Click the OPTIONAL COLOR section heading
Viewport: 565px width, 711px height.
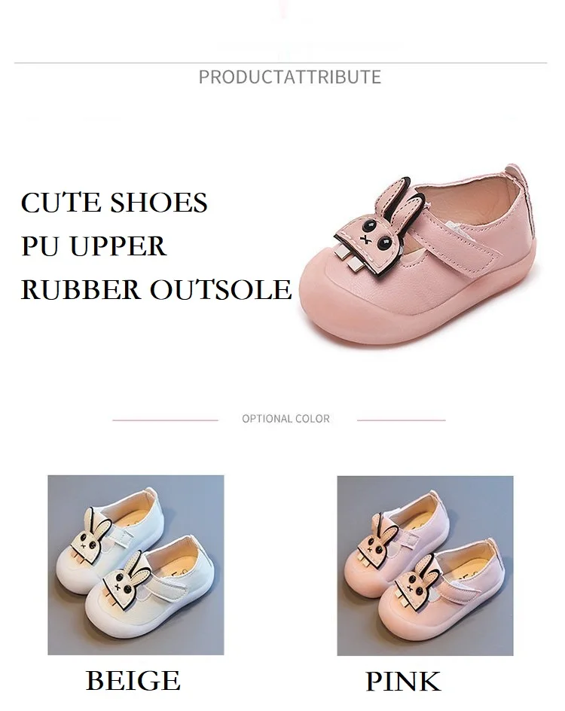(286, 419)
